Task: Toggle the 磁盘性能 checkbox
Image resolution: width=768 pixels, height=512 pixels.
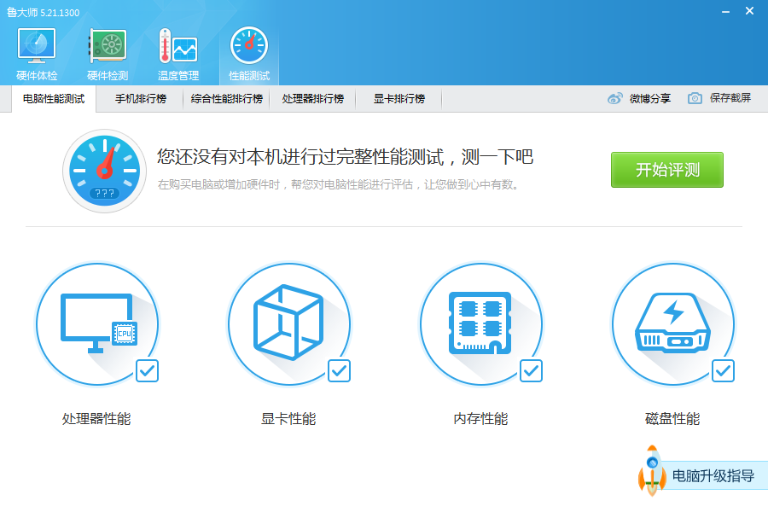Action: tap(723, 370)
